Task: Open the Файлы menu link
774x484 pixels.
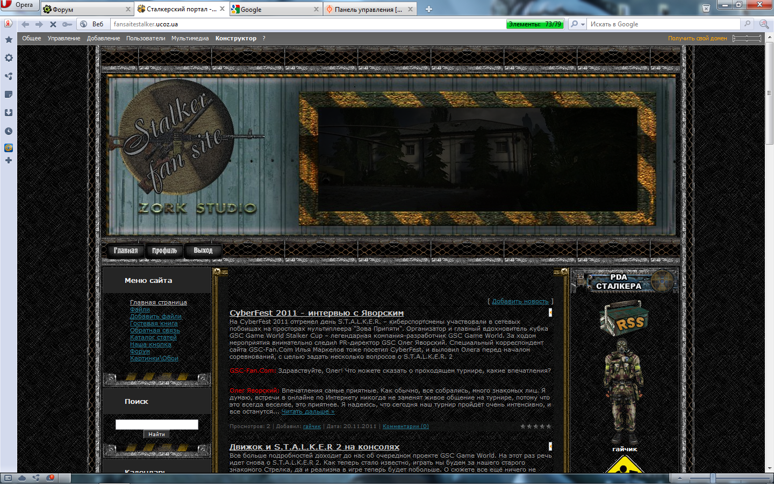Action: [x=140, y=309]
